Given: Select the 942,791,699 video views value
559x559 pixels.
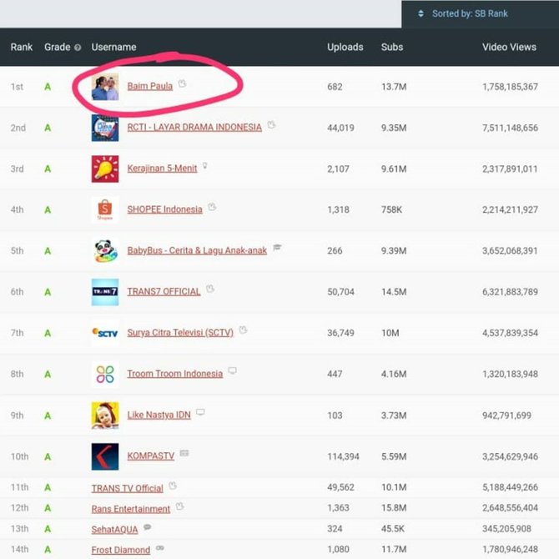Looking at the screenshot, I should (x=506, y=415).
